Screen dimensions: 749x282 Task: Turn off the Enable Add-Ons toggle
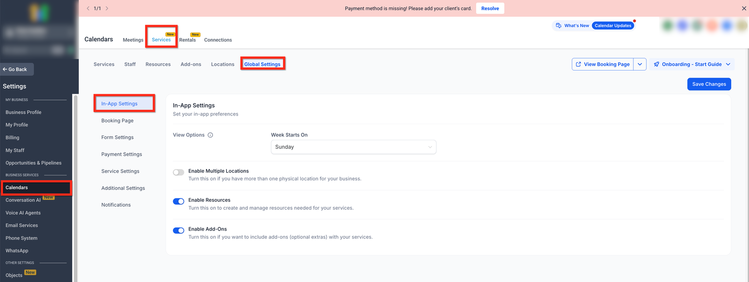(178, 231)
